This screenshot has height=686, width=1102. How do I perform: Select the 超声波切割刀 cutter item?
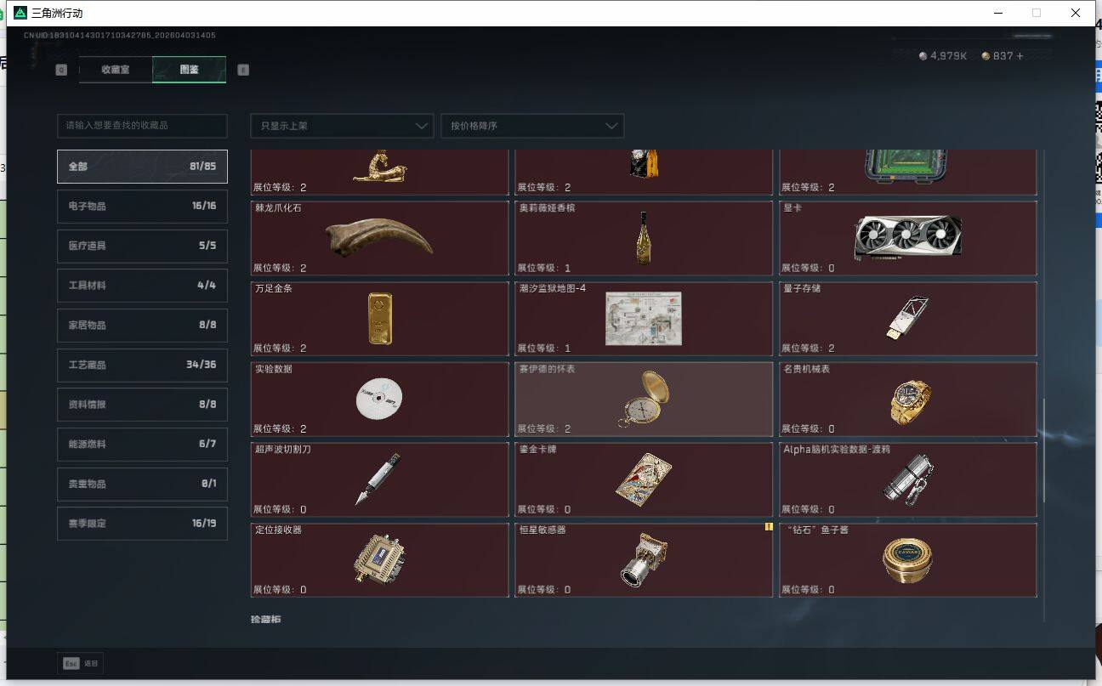(x=379, y=479)
